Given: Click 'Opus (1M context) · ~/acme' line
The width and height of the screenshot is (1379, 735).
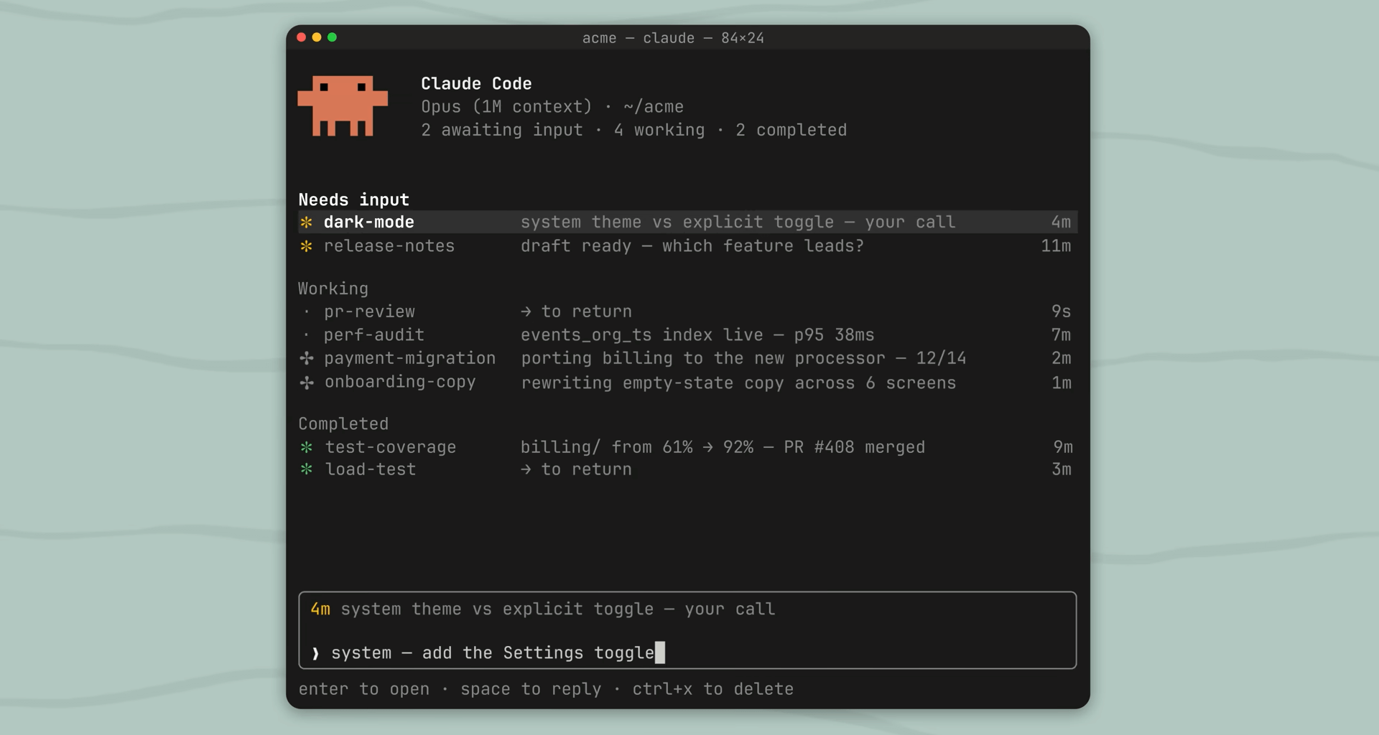Looking at the screenshot, I should [x=552, y=106].
